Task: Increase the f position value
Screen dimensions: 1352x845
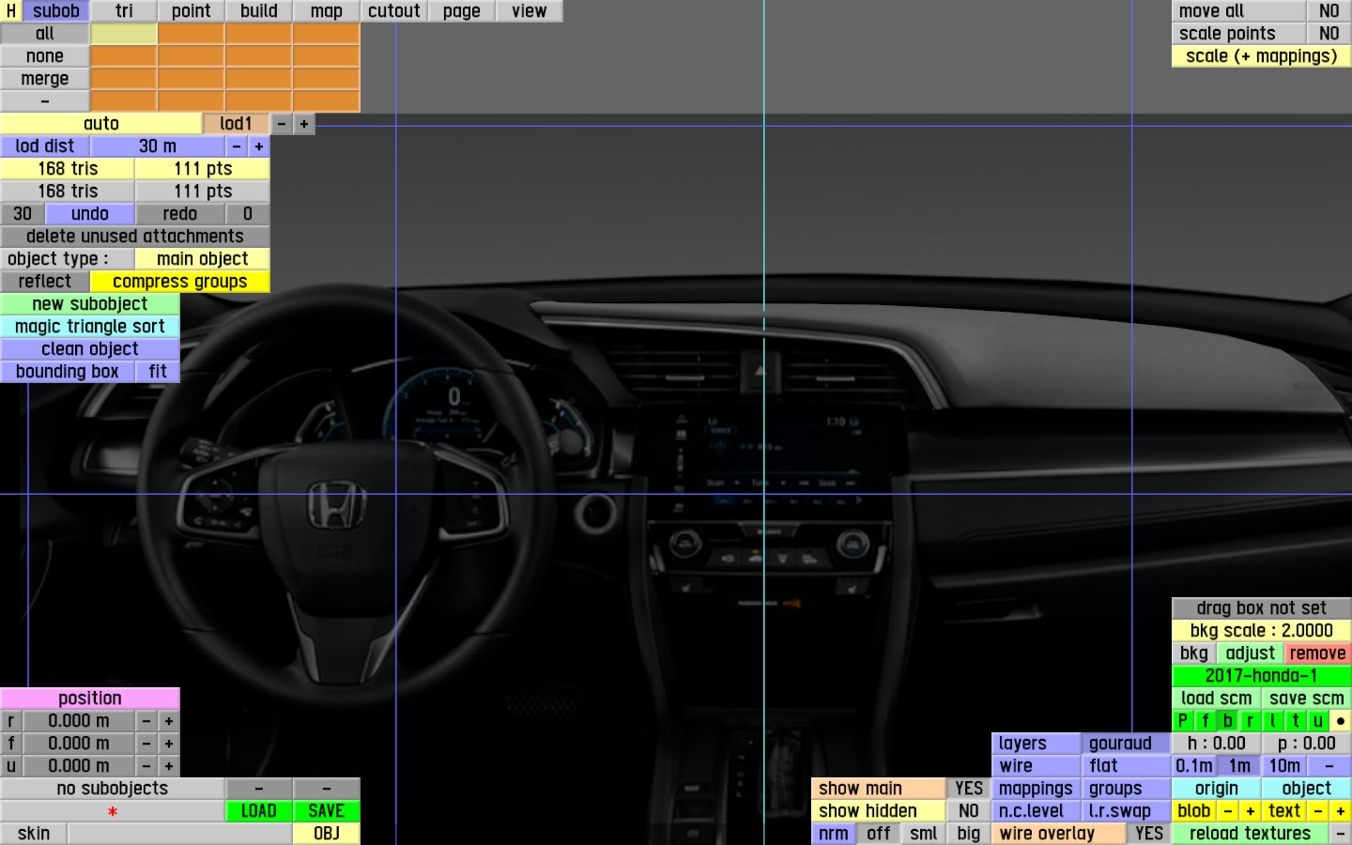Action: [169, 744]
